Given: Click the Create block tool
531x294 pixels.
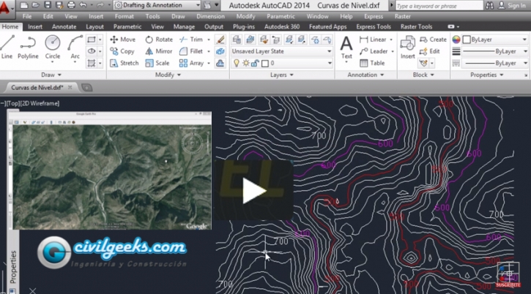Looking at the screenshot, I should tap(433, 39).
